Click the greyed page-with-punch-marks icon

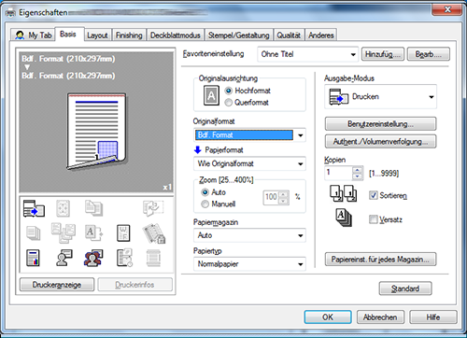[63, 208]
